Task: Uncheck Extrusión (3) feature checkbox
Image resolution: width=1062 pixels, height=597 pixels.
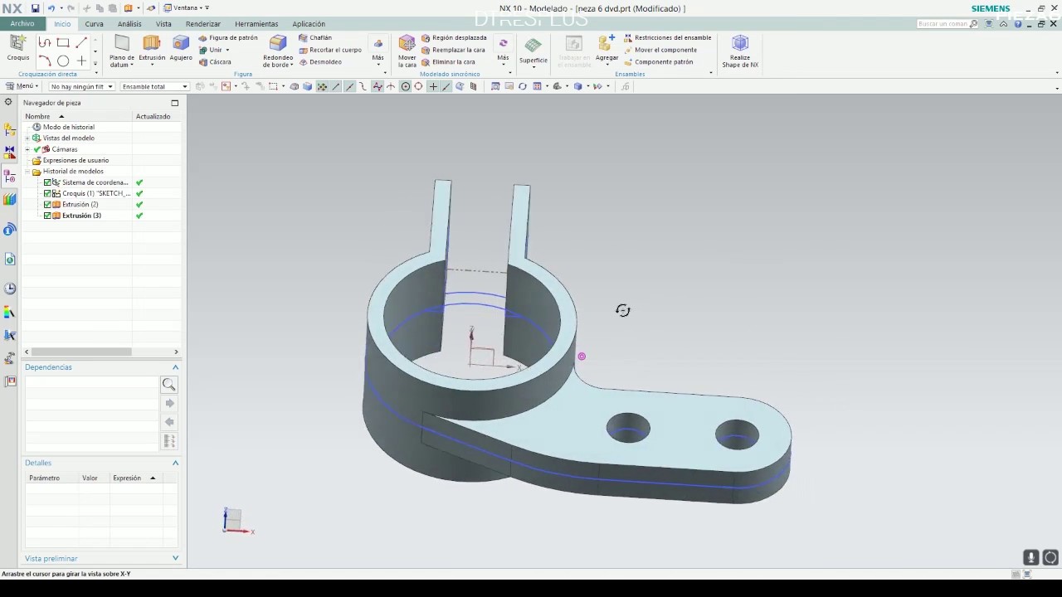Action: coord(47,216)
